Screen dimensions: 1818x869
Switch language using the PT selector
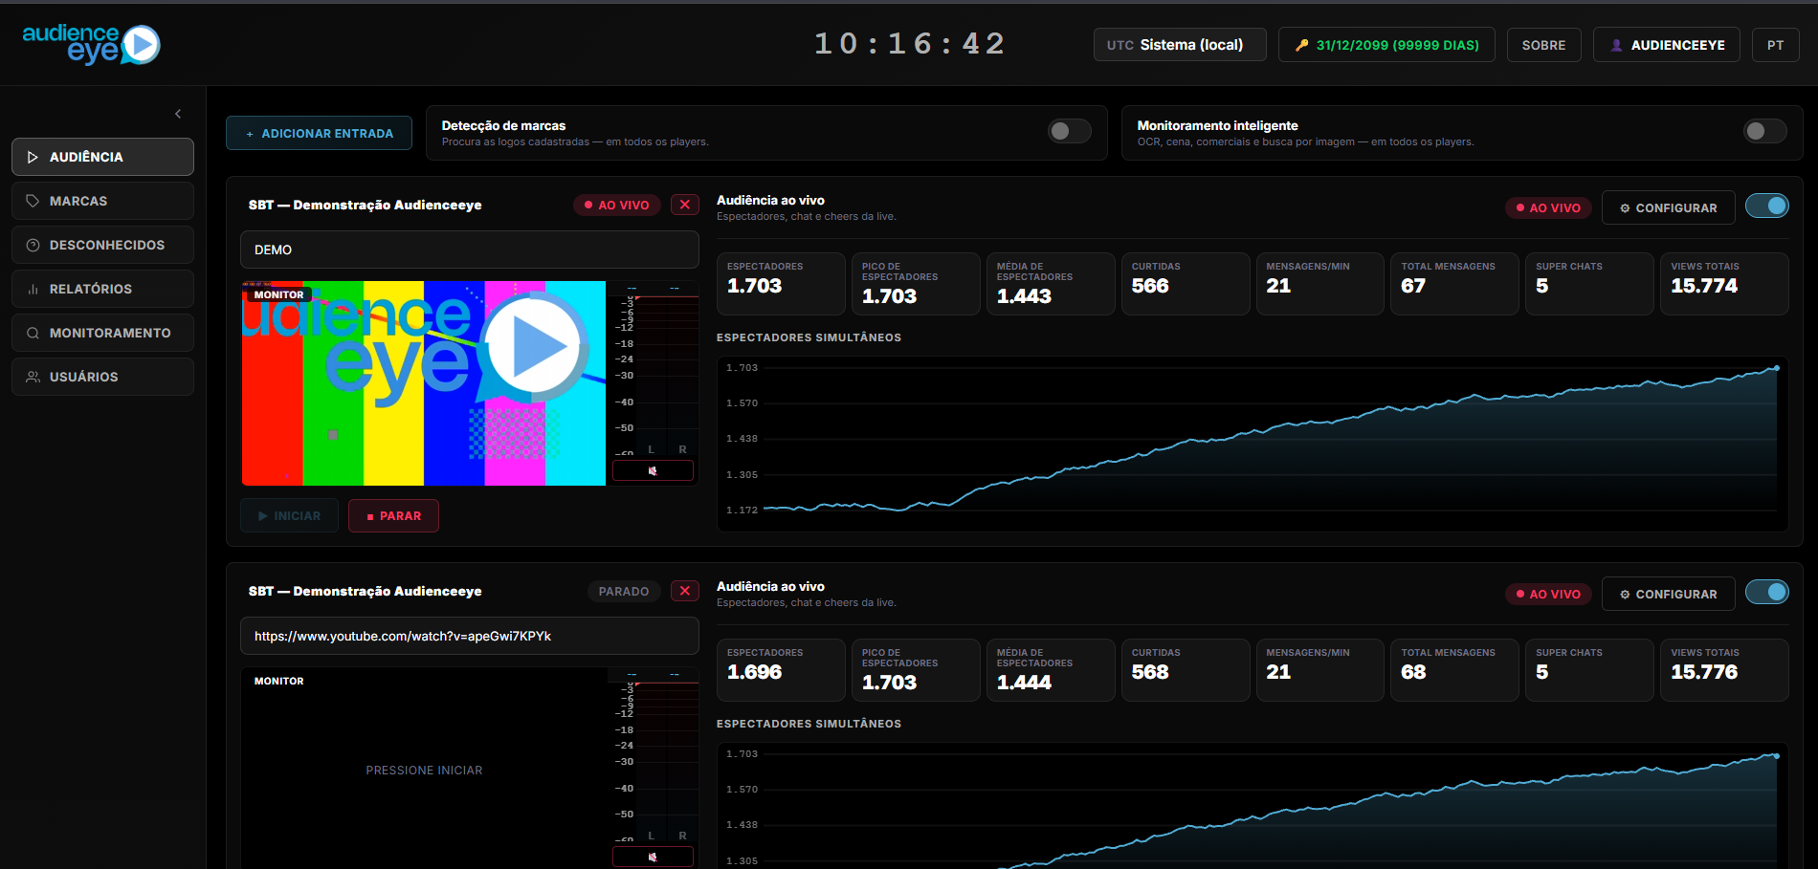(x=1776, y=45)
